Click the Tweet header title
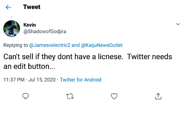 click(x=32, y=7)
